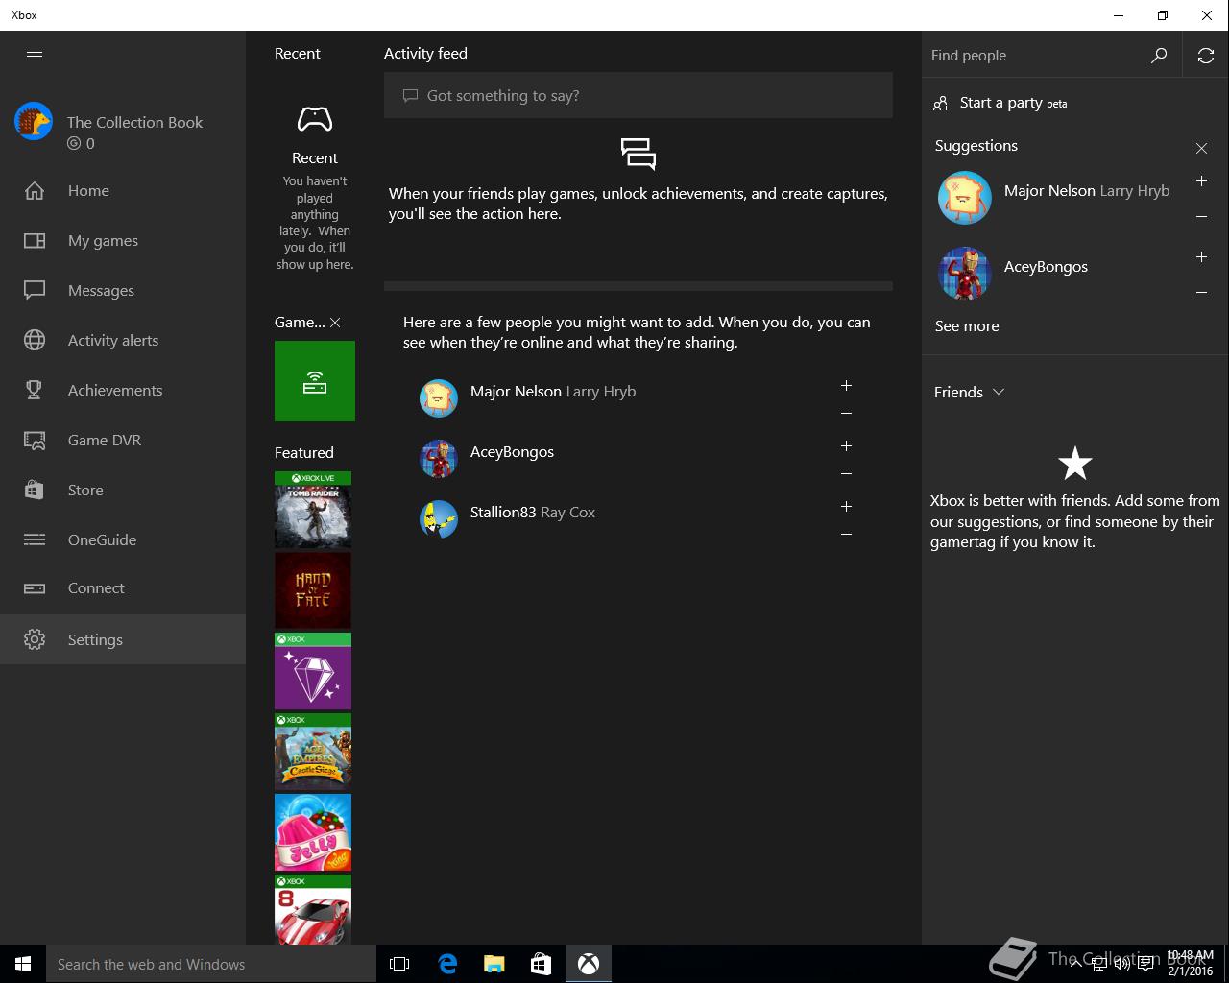Launch Microsoft Edge from taskbar
Screen dimensions: 1229x983
click(447, 964)
